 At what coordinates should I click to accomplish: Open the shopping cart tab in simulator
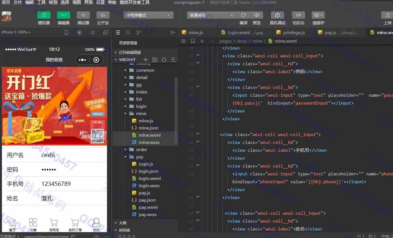(54, 225)
